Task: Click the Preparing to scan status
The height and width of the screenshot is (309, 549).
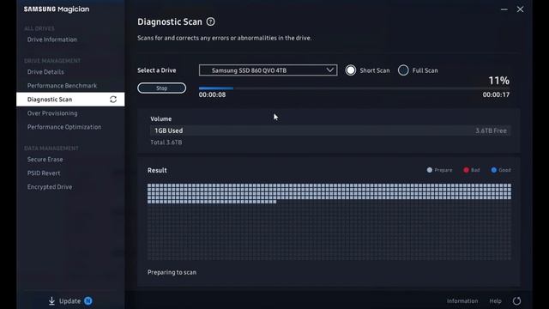Action: 172,272
